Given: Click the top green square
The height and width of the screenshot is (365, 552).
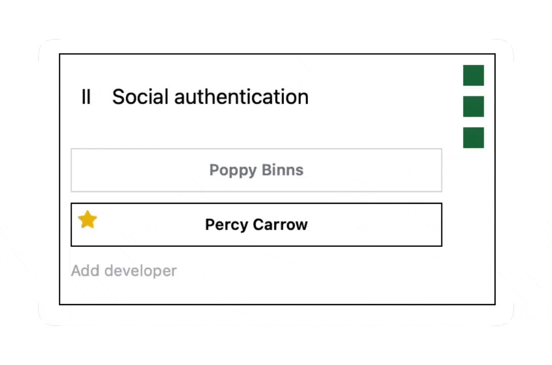Looking at the screenshot, I should click(x=473, y=76).
